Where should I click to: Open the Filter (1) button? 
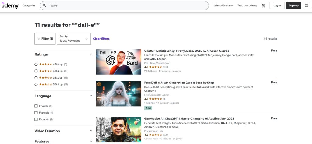tap(45, 39)
